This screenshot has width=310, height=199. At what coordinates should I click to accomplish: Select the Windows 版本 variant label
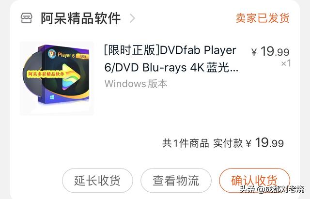pos(136,84)
